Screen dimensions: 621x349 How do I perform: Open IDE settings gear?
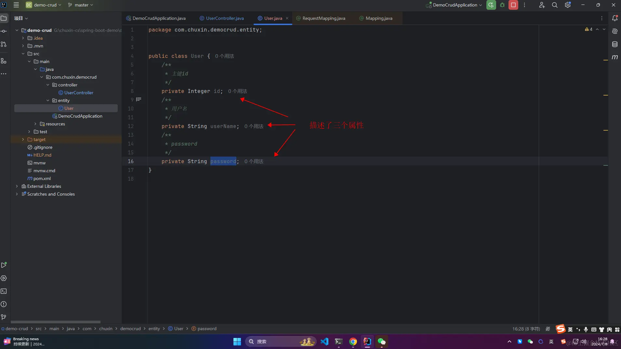568,5
